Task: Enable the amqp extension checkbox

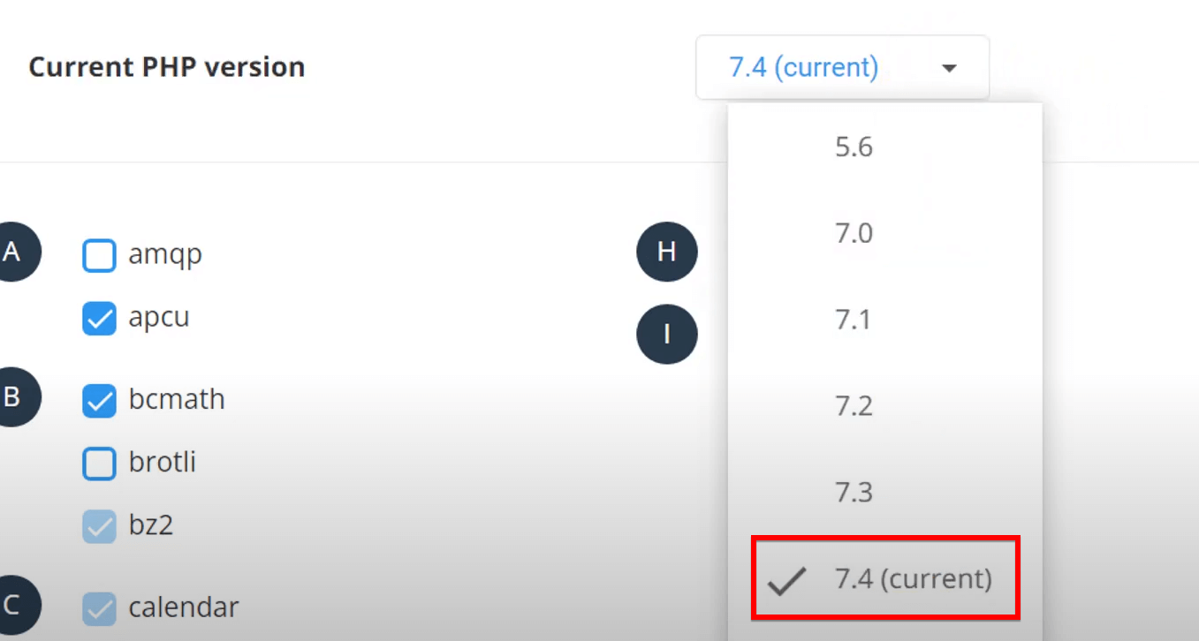Action: [99, 256]
